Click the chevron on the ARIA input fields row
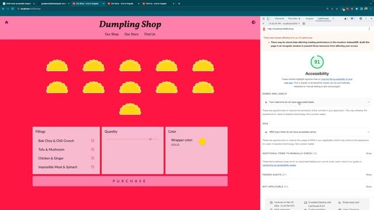The width and height of the screenshot is (374, 210). [x=369, y=132]
